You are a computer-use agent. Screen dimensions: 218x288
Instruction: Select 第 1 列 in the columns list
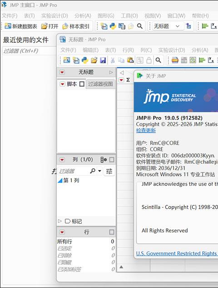(x=71, y=180)
